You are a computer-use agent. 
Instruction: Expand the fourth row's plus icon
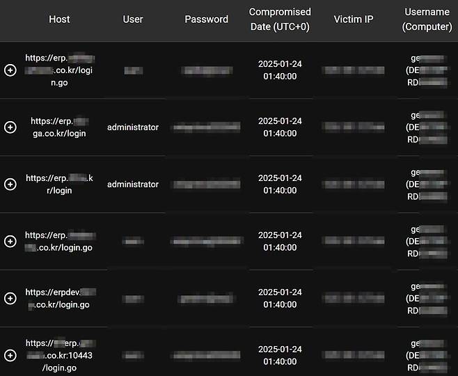tap(10, 242)
